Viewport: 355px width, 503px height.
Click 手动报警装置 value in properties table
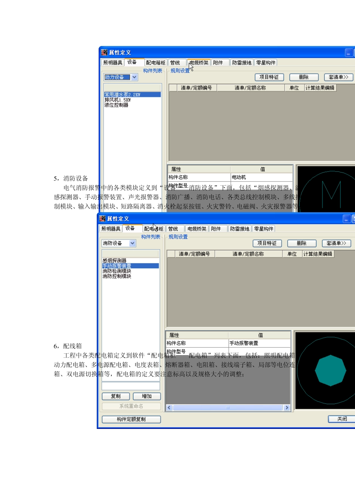260,343
